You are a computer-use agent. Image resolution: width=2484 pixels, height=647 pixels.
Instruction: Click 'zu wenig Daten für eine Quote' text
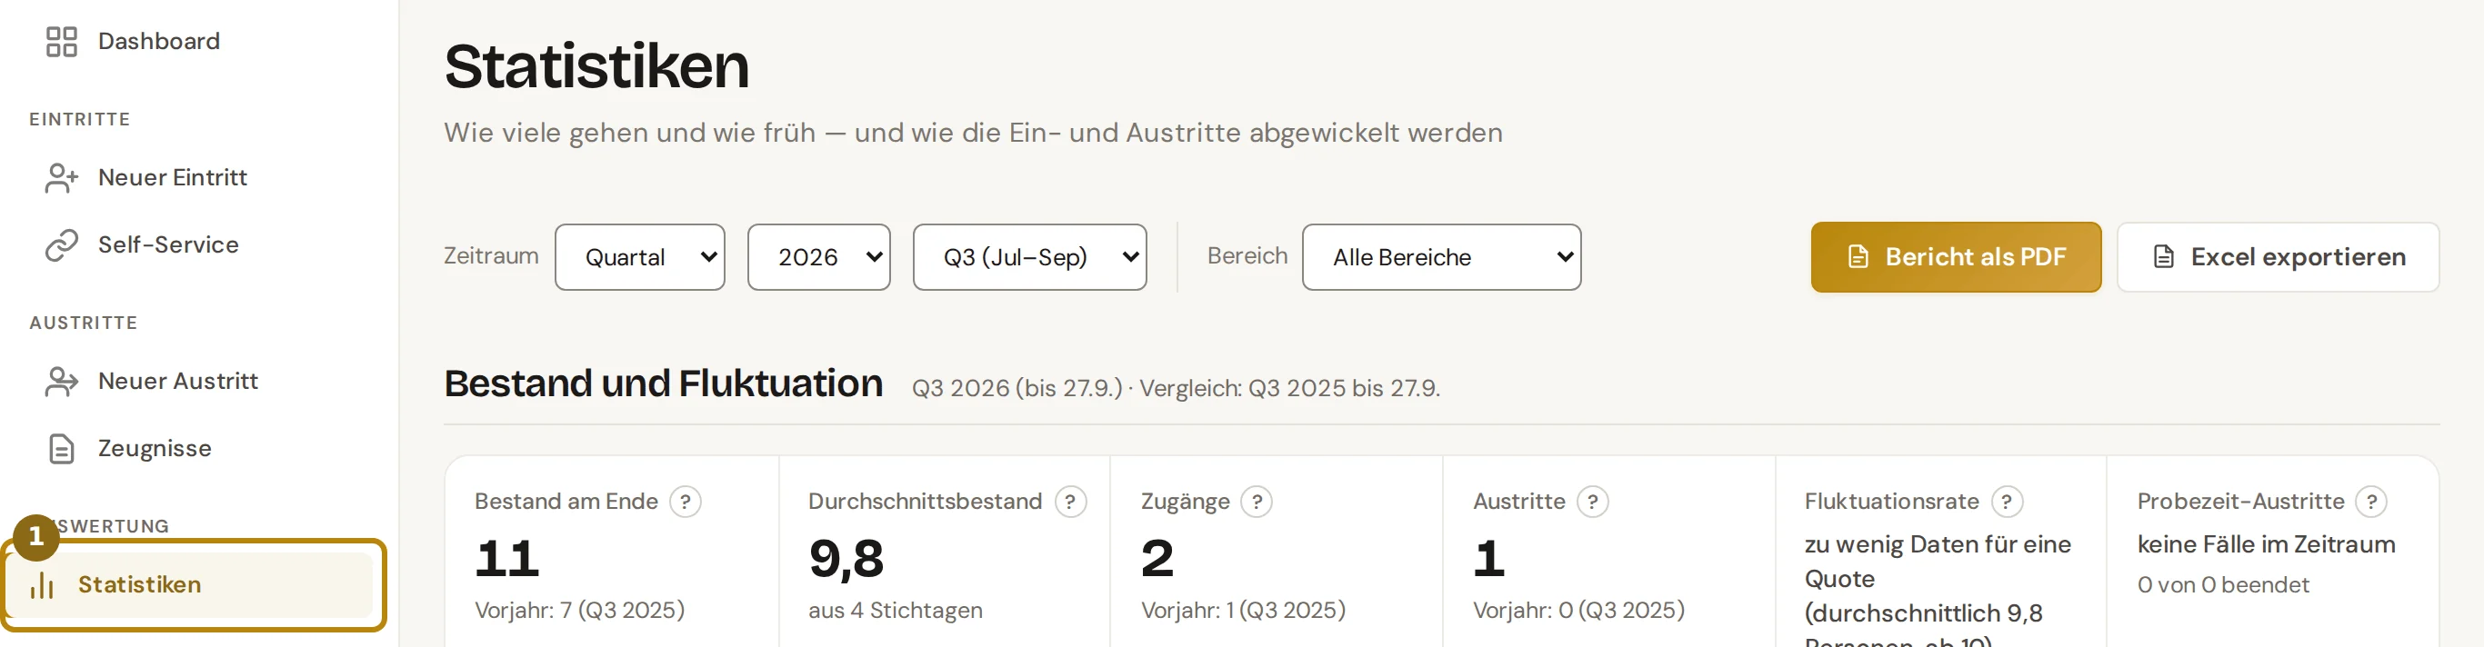click(1938, 562)
